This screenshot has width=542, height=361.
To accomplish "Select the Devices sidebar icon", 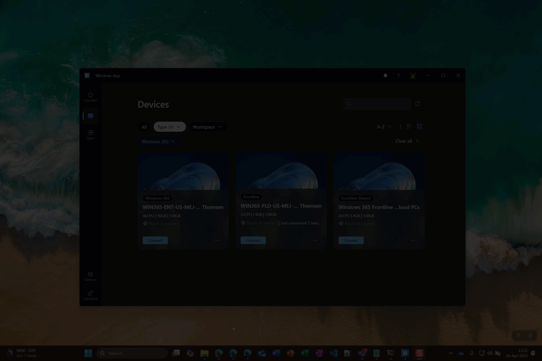I will coord(91,116).
